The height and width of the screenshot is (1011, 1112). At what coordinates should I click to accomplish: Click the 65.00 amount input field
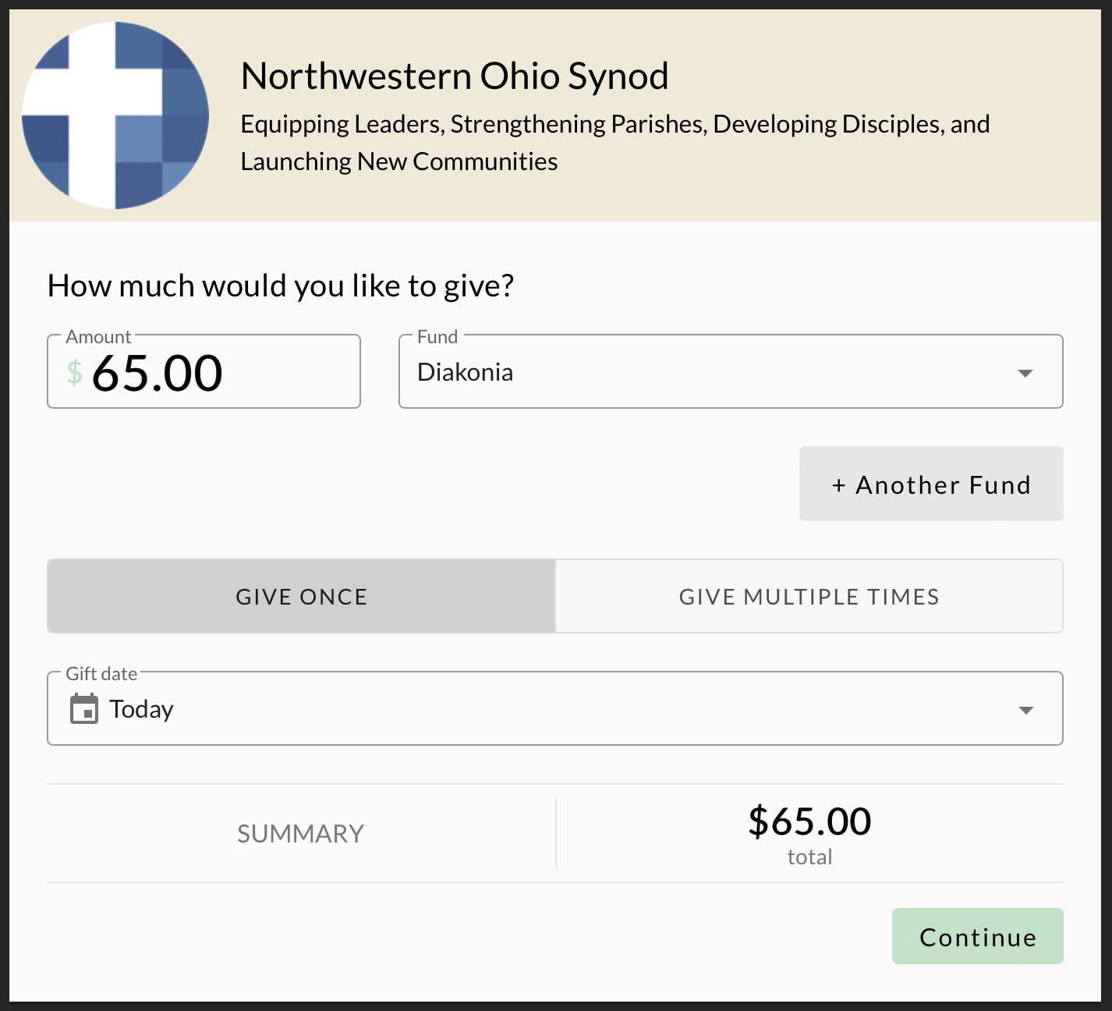(x=204, y=371)
